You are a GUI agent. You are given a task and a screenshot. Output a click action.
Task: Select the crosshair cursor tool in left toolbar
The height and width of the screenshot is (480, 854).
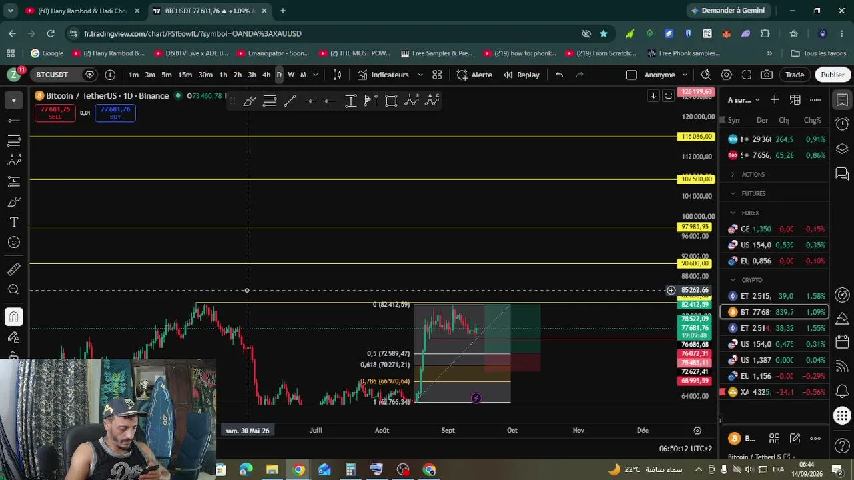[13, 101]
